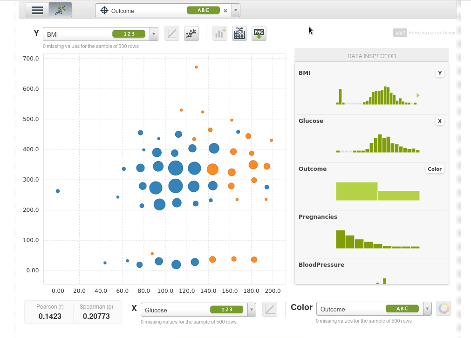
Task: Toggle the scatterplot view button
Action: (61, 10)
